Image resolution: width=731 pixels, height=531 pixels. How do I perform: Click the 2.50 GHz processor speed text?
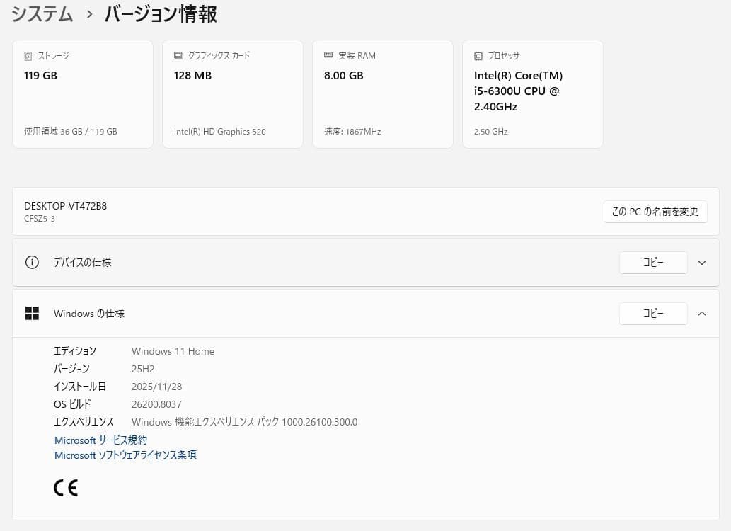(x=491, y=132)
